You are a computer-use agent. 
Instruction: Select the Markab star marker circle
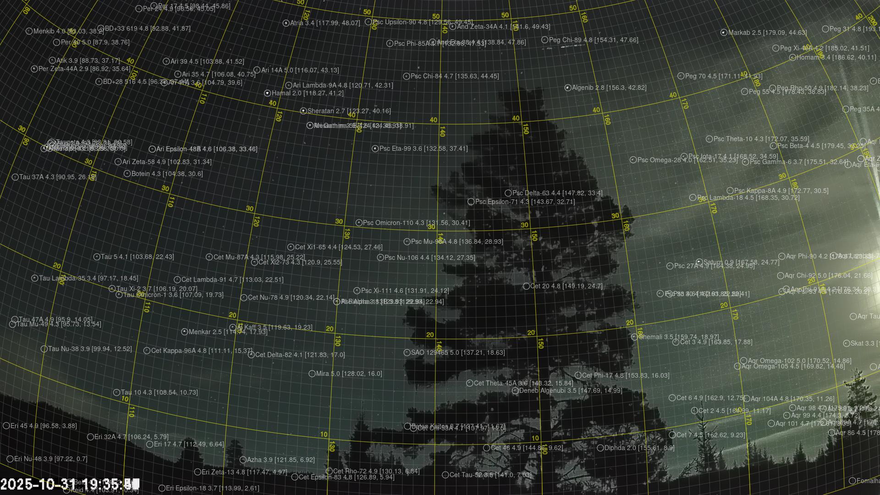pos(724,33)
